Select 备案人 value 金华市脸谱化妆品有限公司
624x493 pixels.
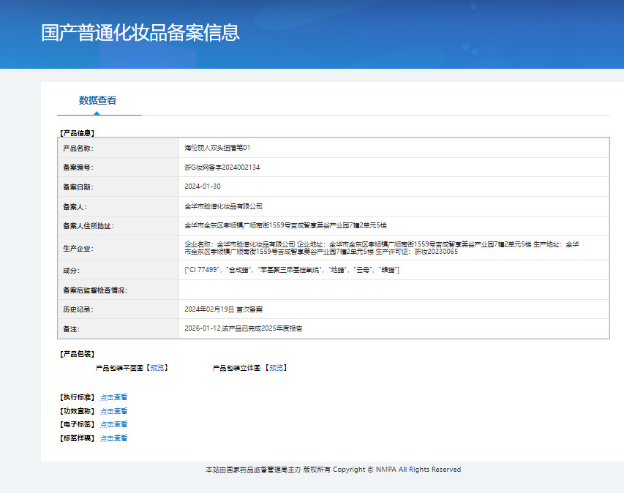[223, 206]
